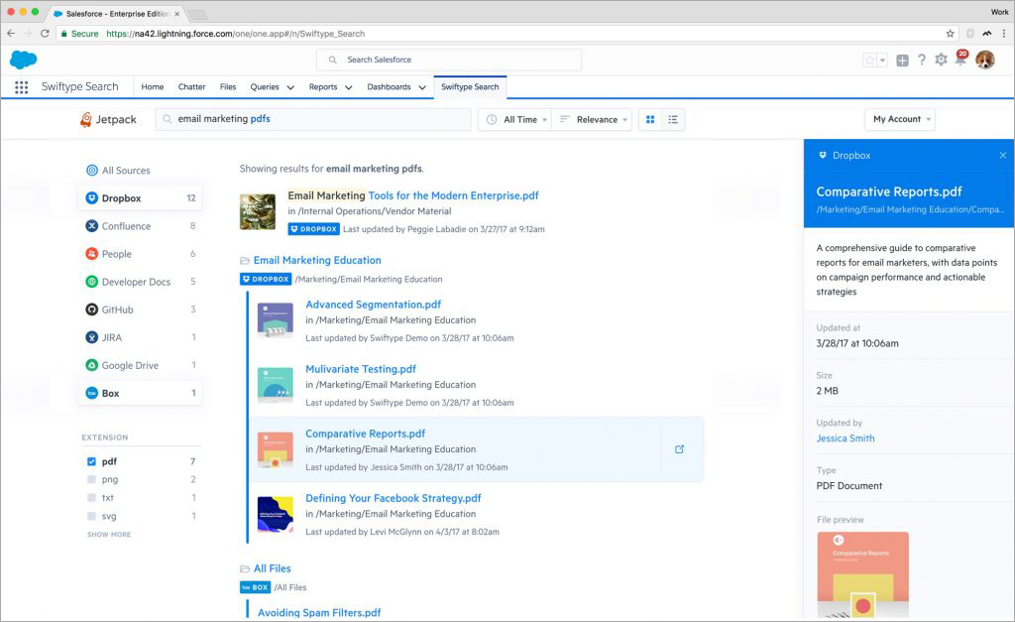Check the txt extension filter
Viewport: 1015px width, 622px height.
tap(91, 497)
